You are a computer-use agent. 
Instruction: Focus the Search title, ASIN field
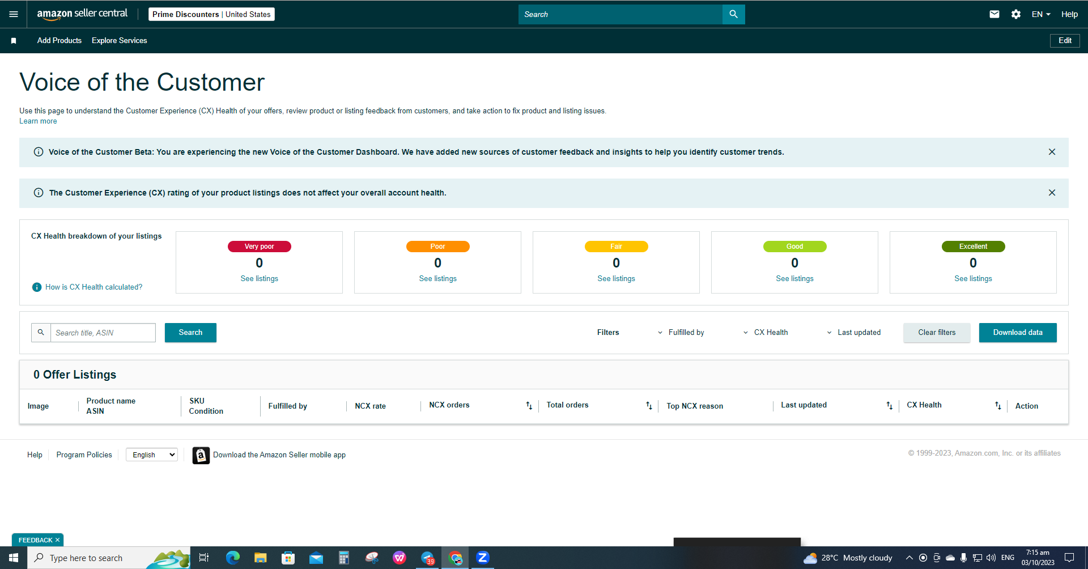103,333
